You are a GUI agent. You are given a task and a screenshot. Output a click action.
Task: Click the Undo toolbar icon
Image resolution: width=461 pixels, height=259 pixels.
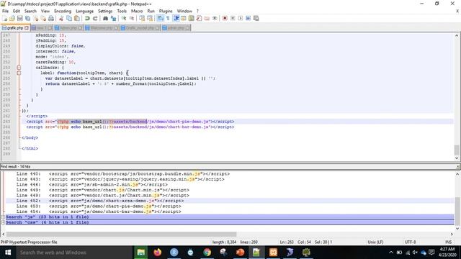pyautogui.click(x=87, y=18)
